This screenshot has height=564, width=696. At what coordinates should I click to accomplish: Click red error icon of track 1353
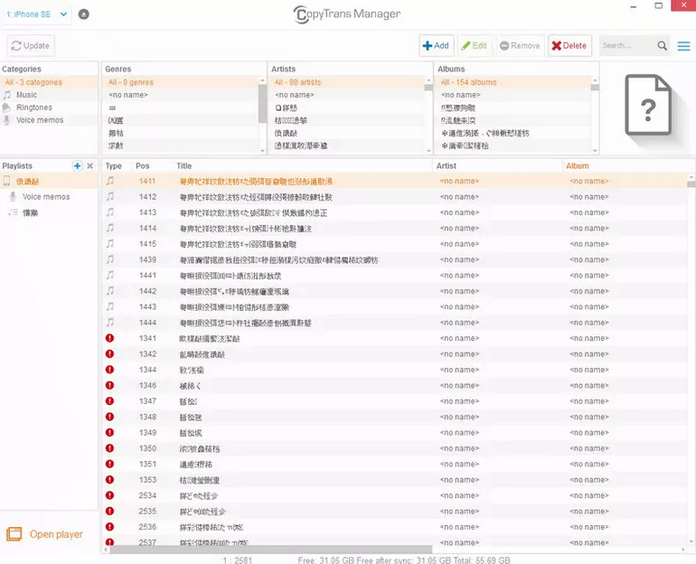[110, 480]
